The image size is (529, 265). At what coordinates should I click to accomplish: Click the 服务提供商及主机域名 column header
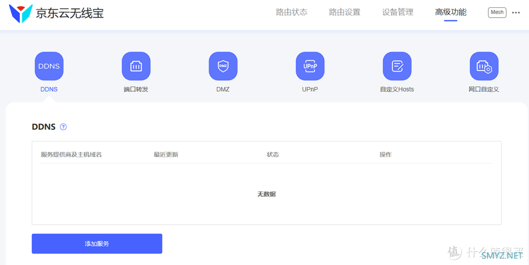tap(71, 155)
